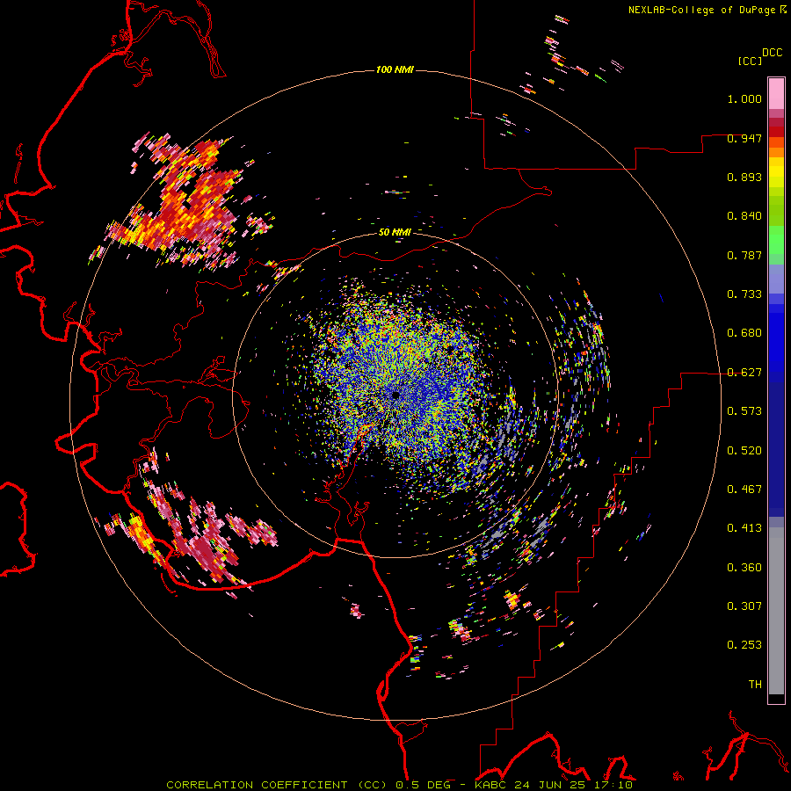Click the 17:10 timestamp in caption
Image resolution: width=791 pixels, height=791 pixels.
[x=613, y=785]
